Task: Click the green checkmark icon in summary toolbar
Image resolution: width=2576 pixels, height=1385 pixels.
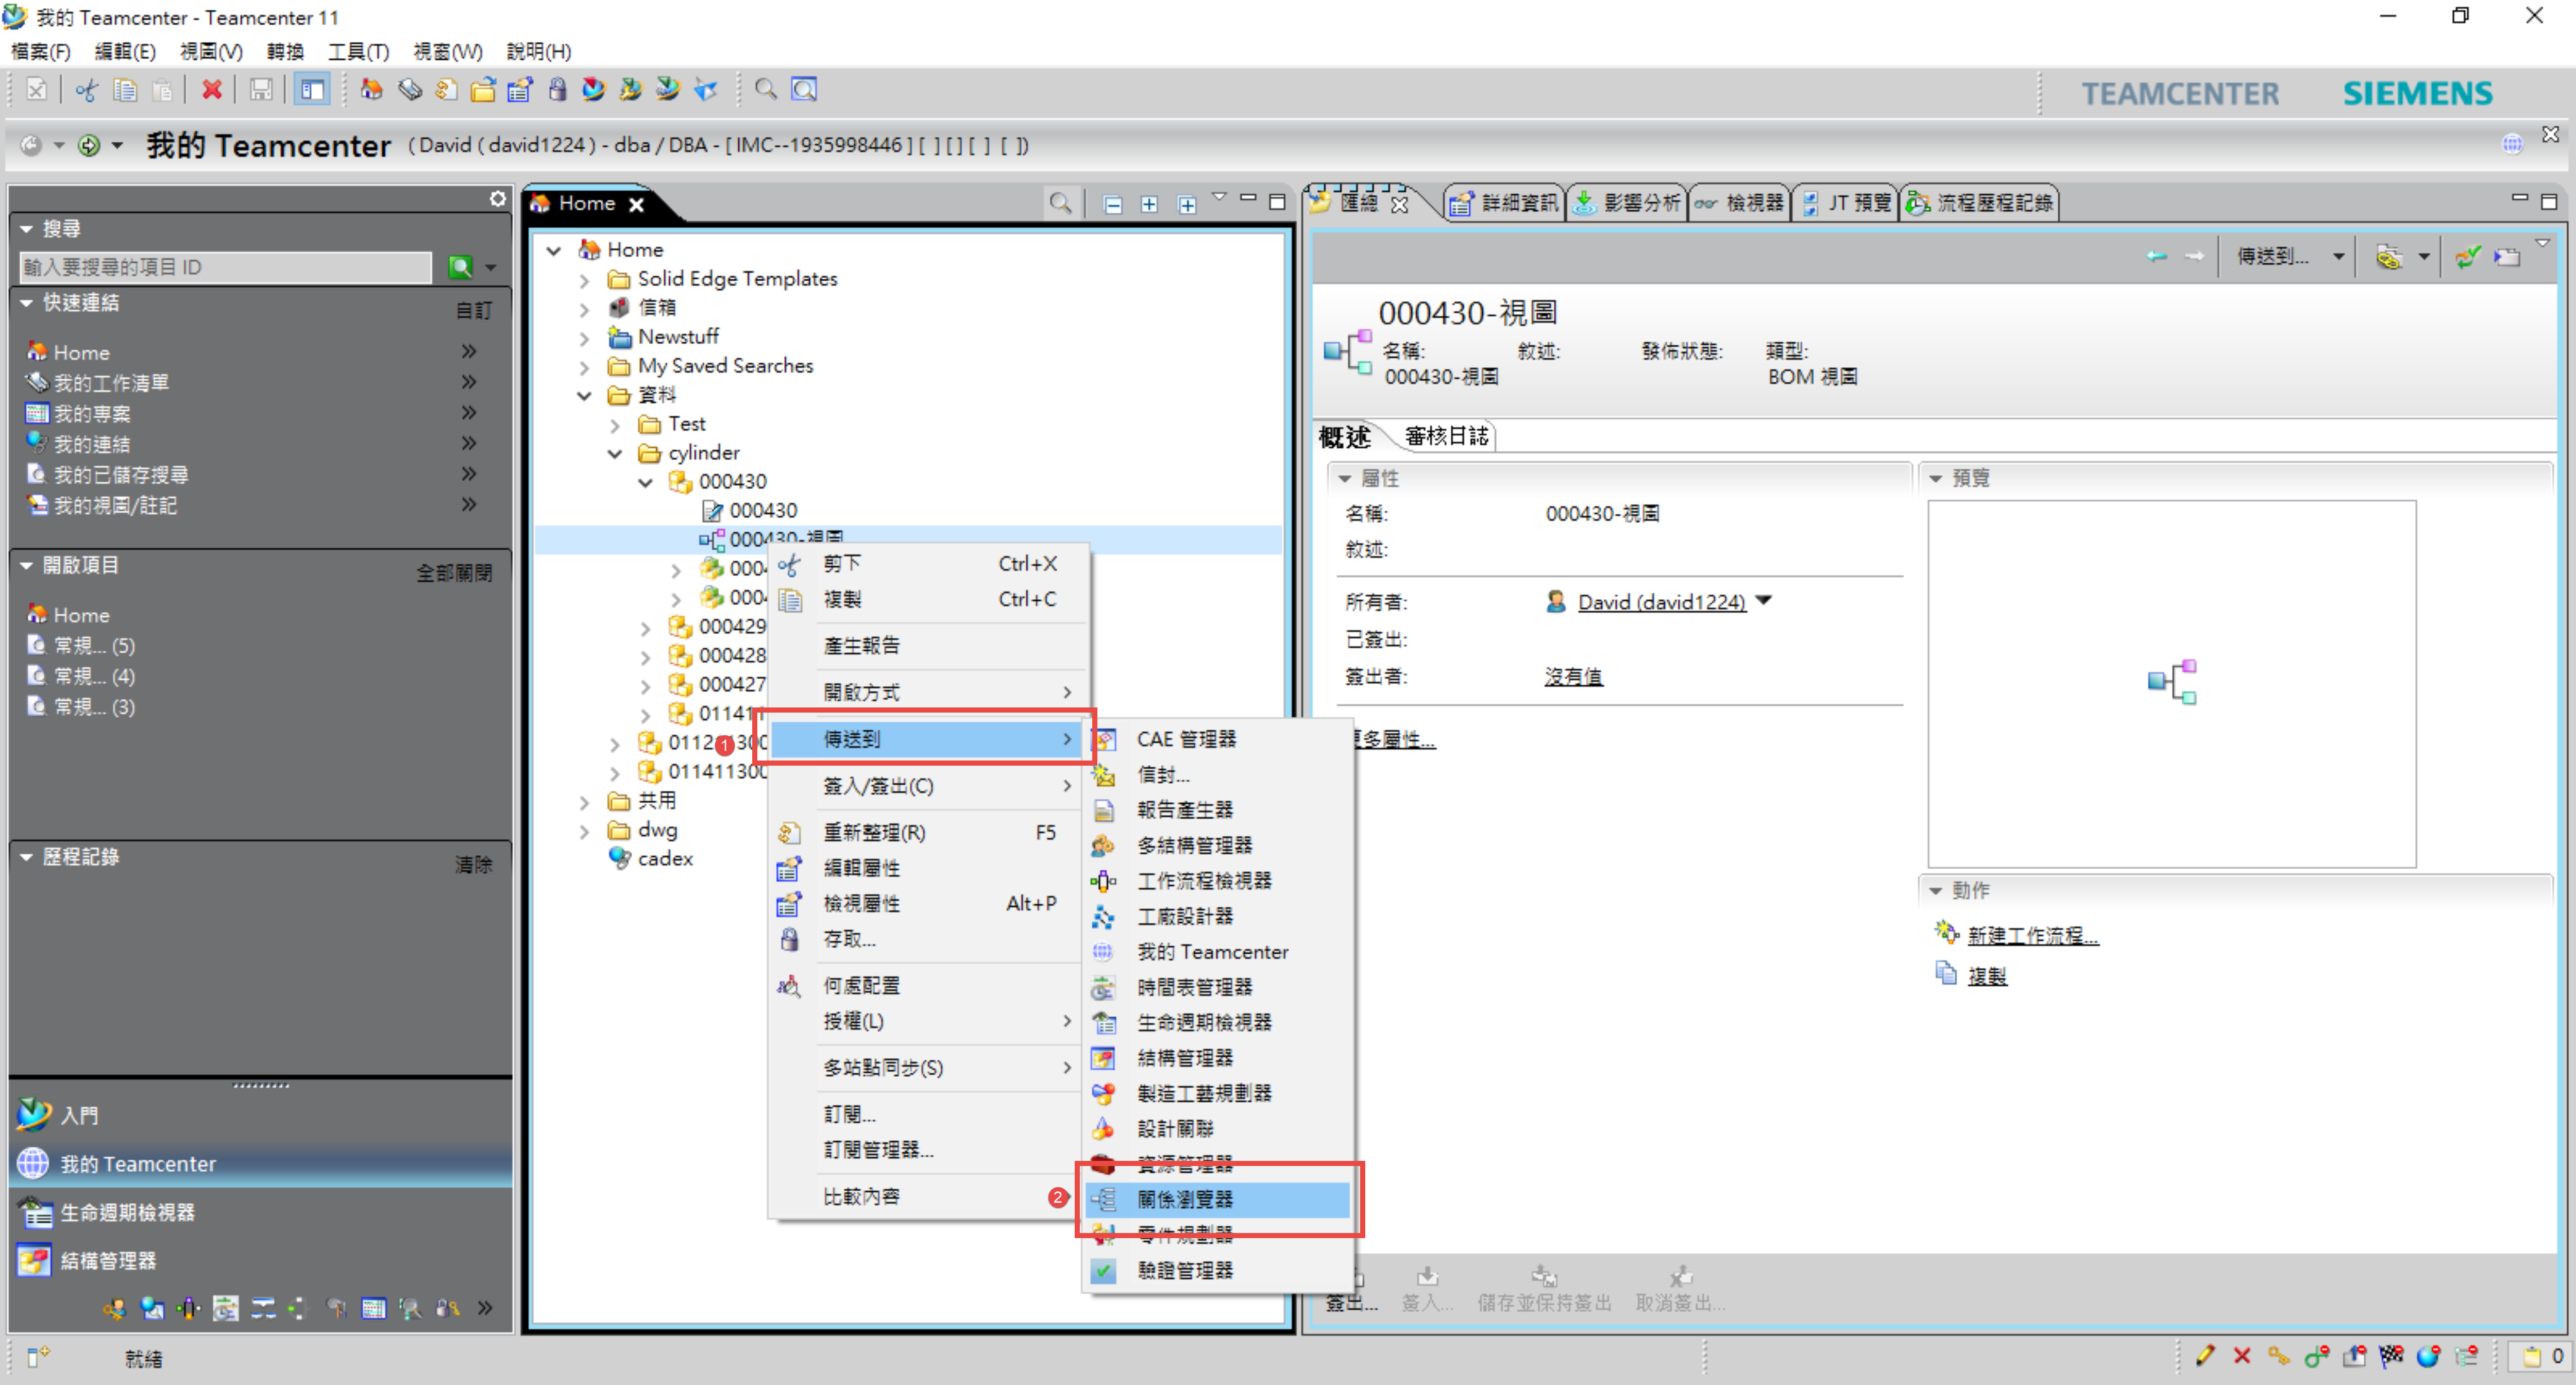Action: click(2467, 257)
